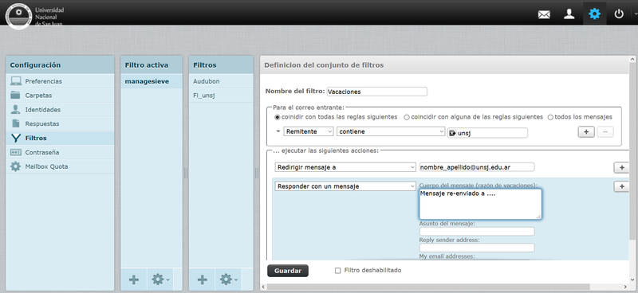Click the Identidades person icon
Image resolution: width=638 pixels, height=293 pixels.
[15, 109]
